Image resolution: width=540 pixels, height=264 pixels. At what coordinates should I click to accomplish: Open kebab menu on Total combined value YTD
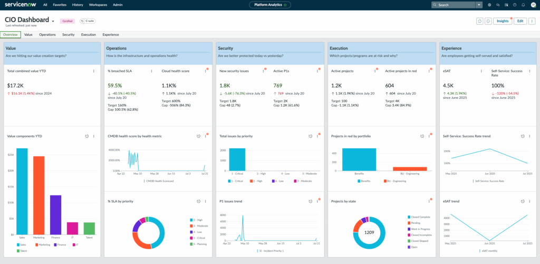click(94, 71)
